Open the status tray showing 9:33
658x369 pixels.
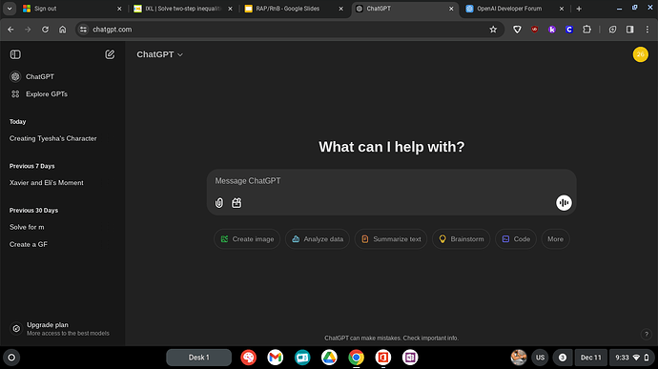631,358
